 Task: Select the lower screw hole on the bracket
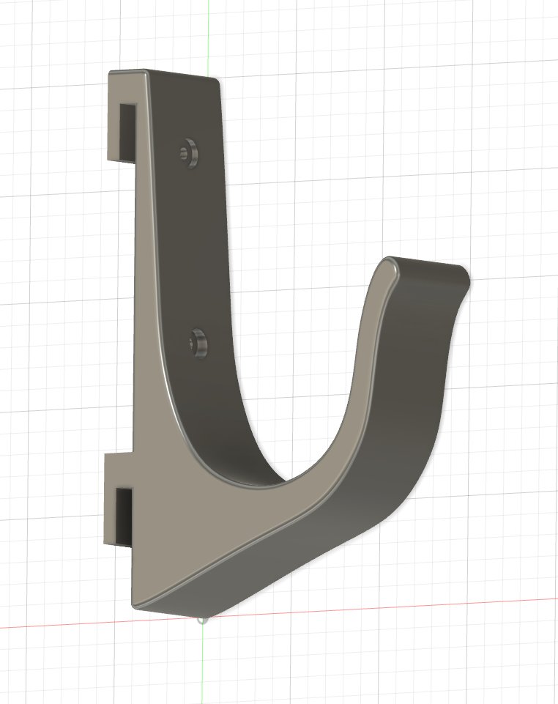[x=199, y=343]
